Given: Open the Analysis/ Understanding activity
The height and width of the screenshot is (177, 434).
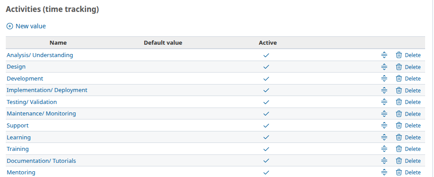Looking at the screenshot, I should click(x=40, y=55).
